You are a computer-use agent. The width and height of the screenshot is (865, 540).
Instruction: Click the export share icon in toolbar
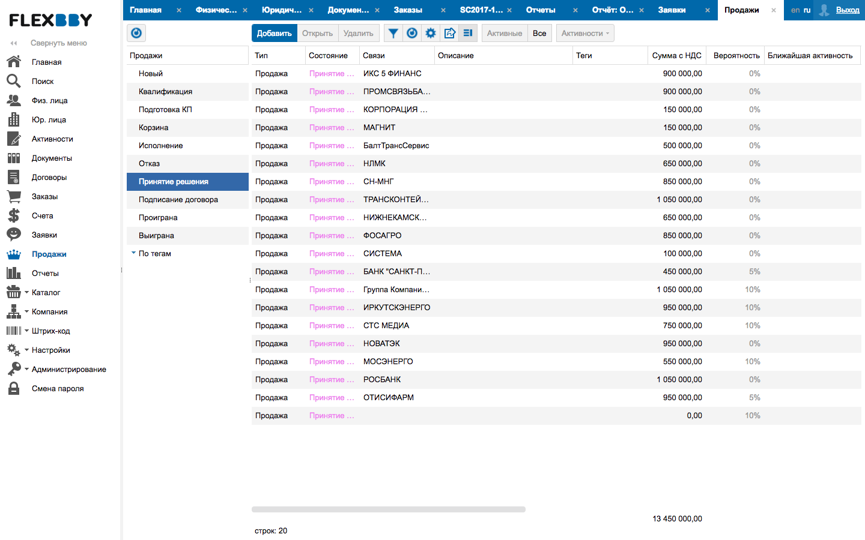(x=449, y=34)
